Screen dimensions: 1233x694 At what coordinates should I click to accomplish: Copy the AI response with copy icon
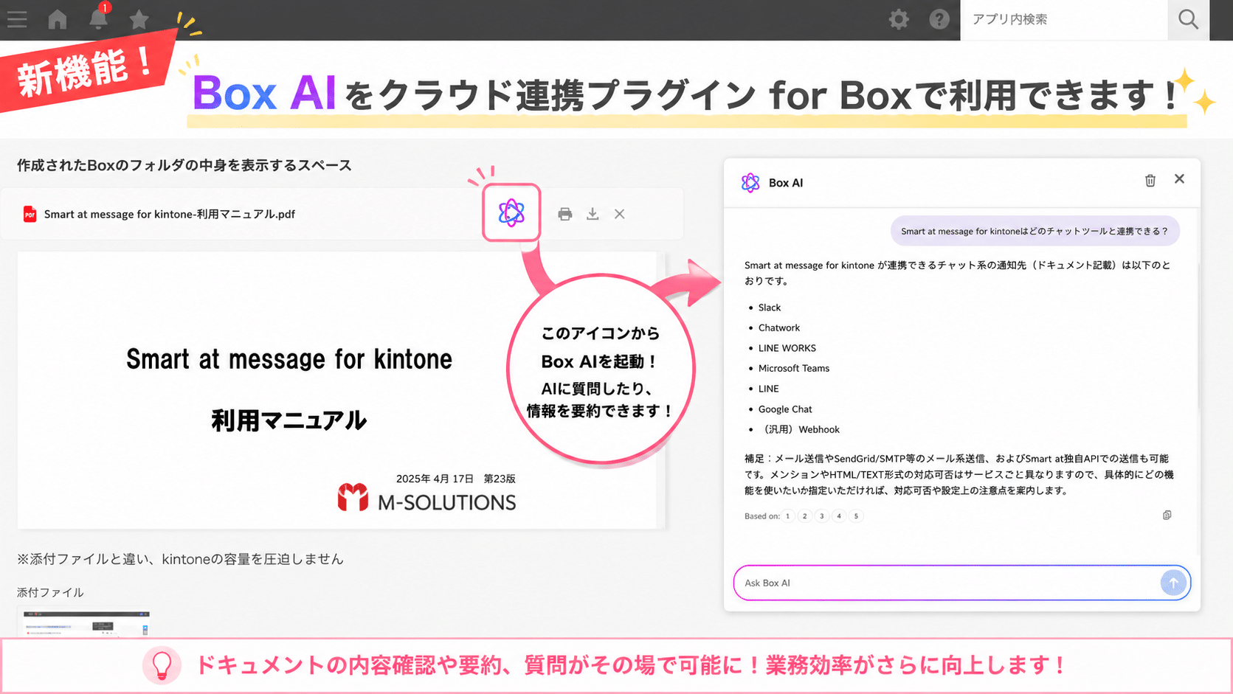[1167, 515]
